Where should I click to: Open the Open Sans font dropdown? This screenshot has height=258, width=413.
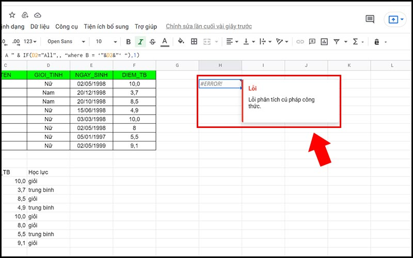click(67, 42)
